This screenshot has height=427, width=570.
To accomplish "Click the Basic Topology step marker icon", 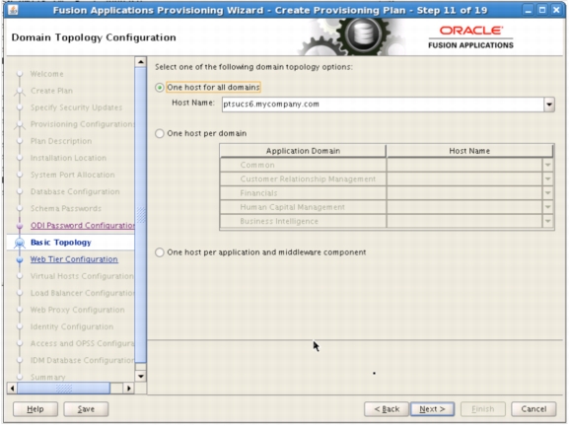I will click(20, 243).
